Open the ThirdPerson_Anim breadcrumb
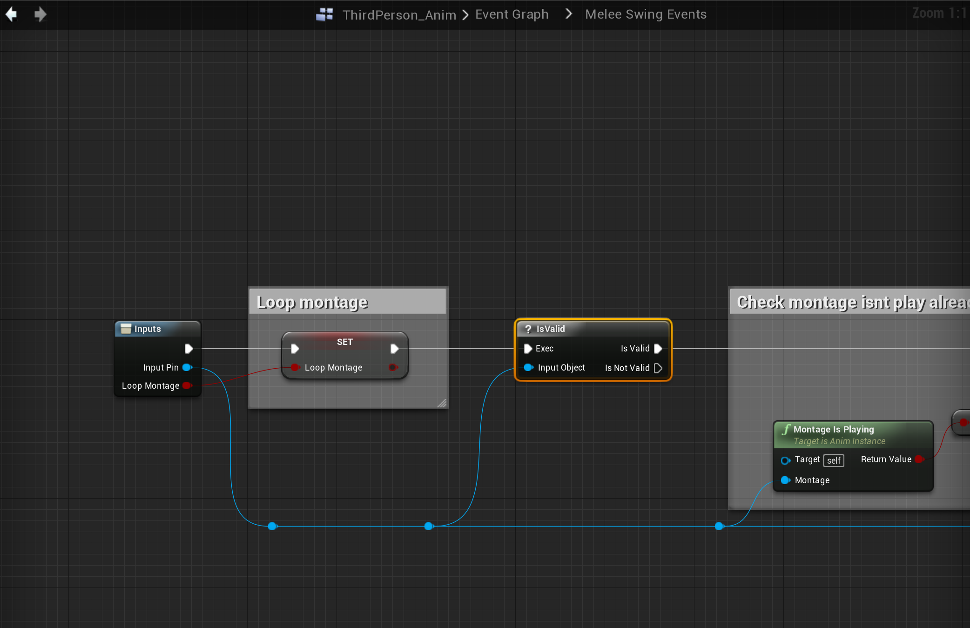 pyautogui.click(x=399, y=15)
